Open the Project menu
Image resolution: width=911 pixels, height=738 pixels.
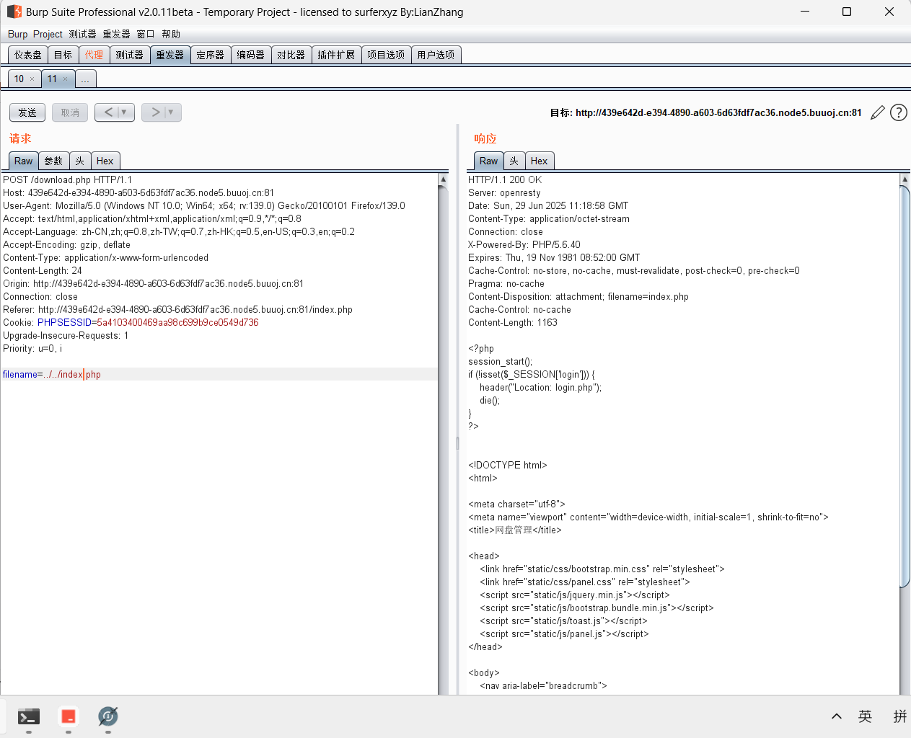48,34
